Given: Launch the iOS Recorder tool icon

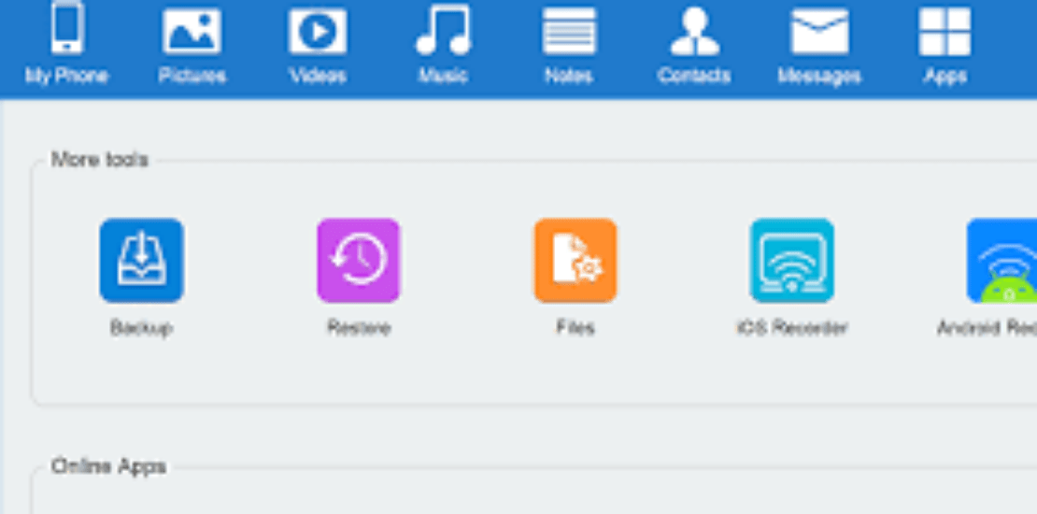Looking at the screenshot, I should pos(792,261).
